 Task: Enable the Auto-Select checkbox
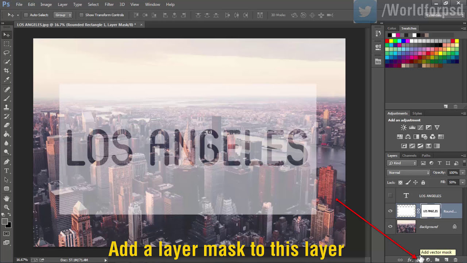pyautogui.click(x=26, y=15)
